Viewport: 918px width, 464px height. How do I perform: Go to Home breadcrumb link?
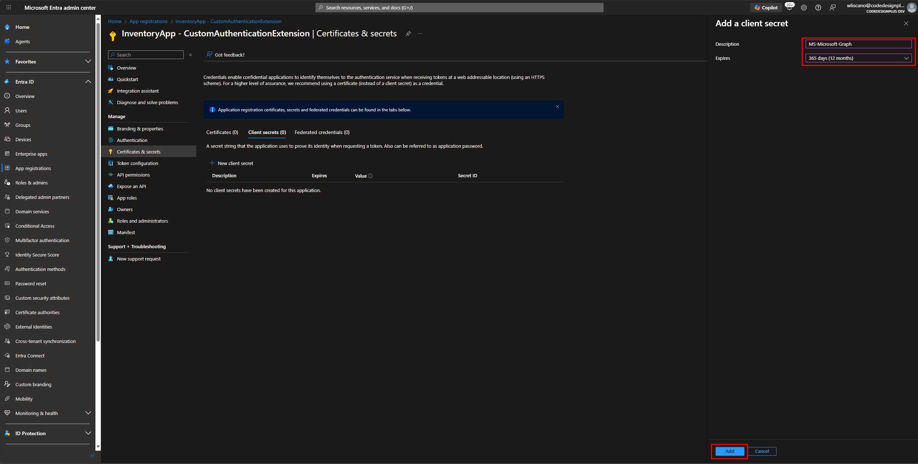point(115,21)
